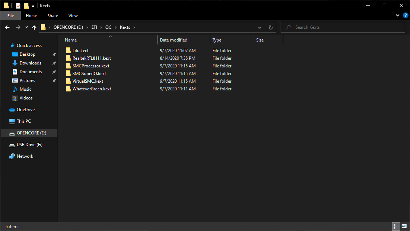Click "File folder" type of WhateverGreen.kext

click(x=222, y=89)
